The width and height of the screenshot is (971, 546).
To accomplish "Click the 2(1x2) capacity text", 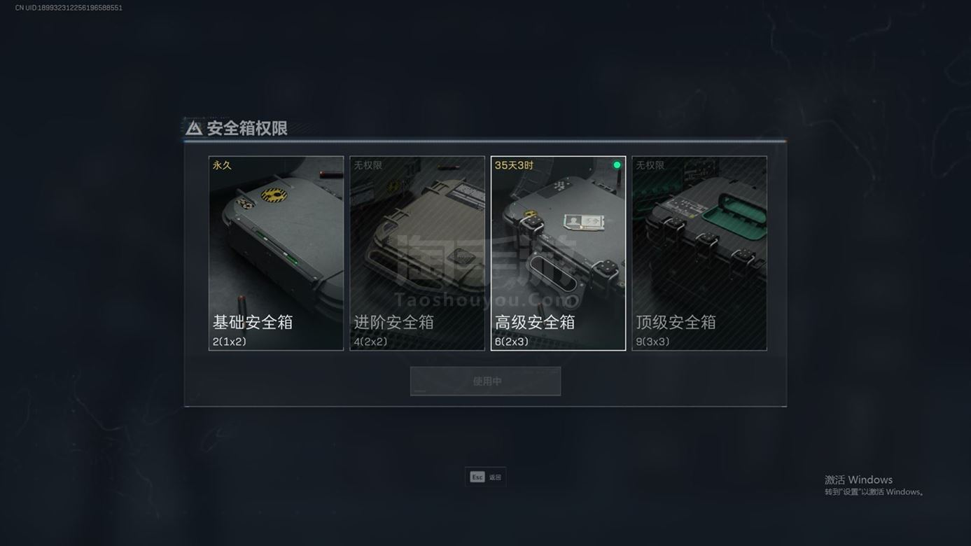I will pyautogui.click(x=230, y=342).
